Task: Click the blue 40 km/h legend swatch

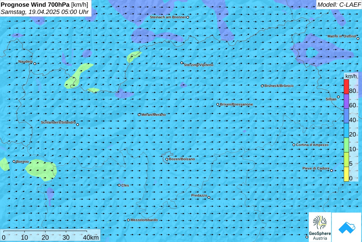Action: point(346,116)
